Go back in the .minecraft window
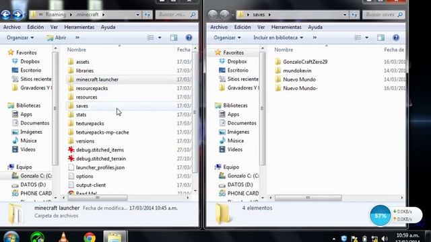The image size is (431, 242). click(5, 15)
